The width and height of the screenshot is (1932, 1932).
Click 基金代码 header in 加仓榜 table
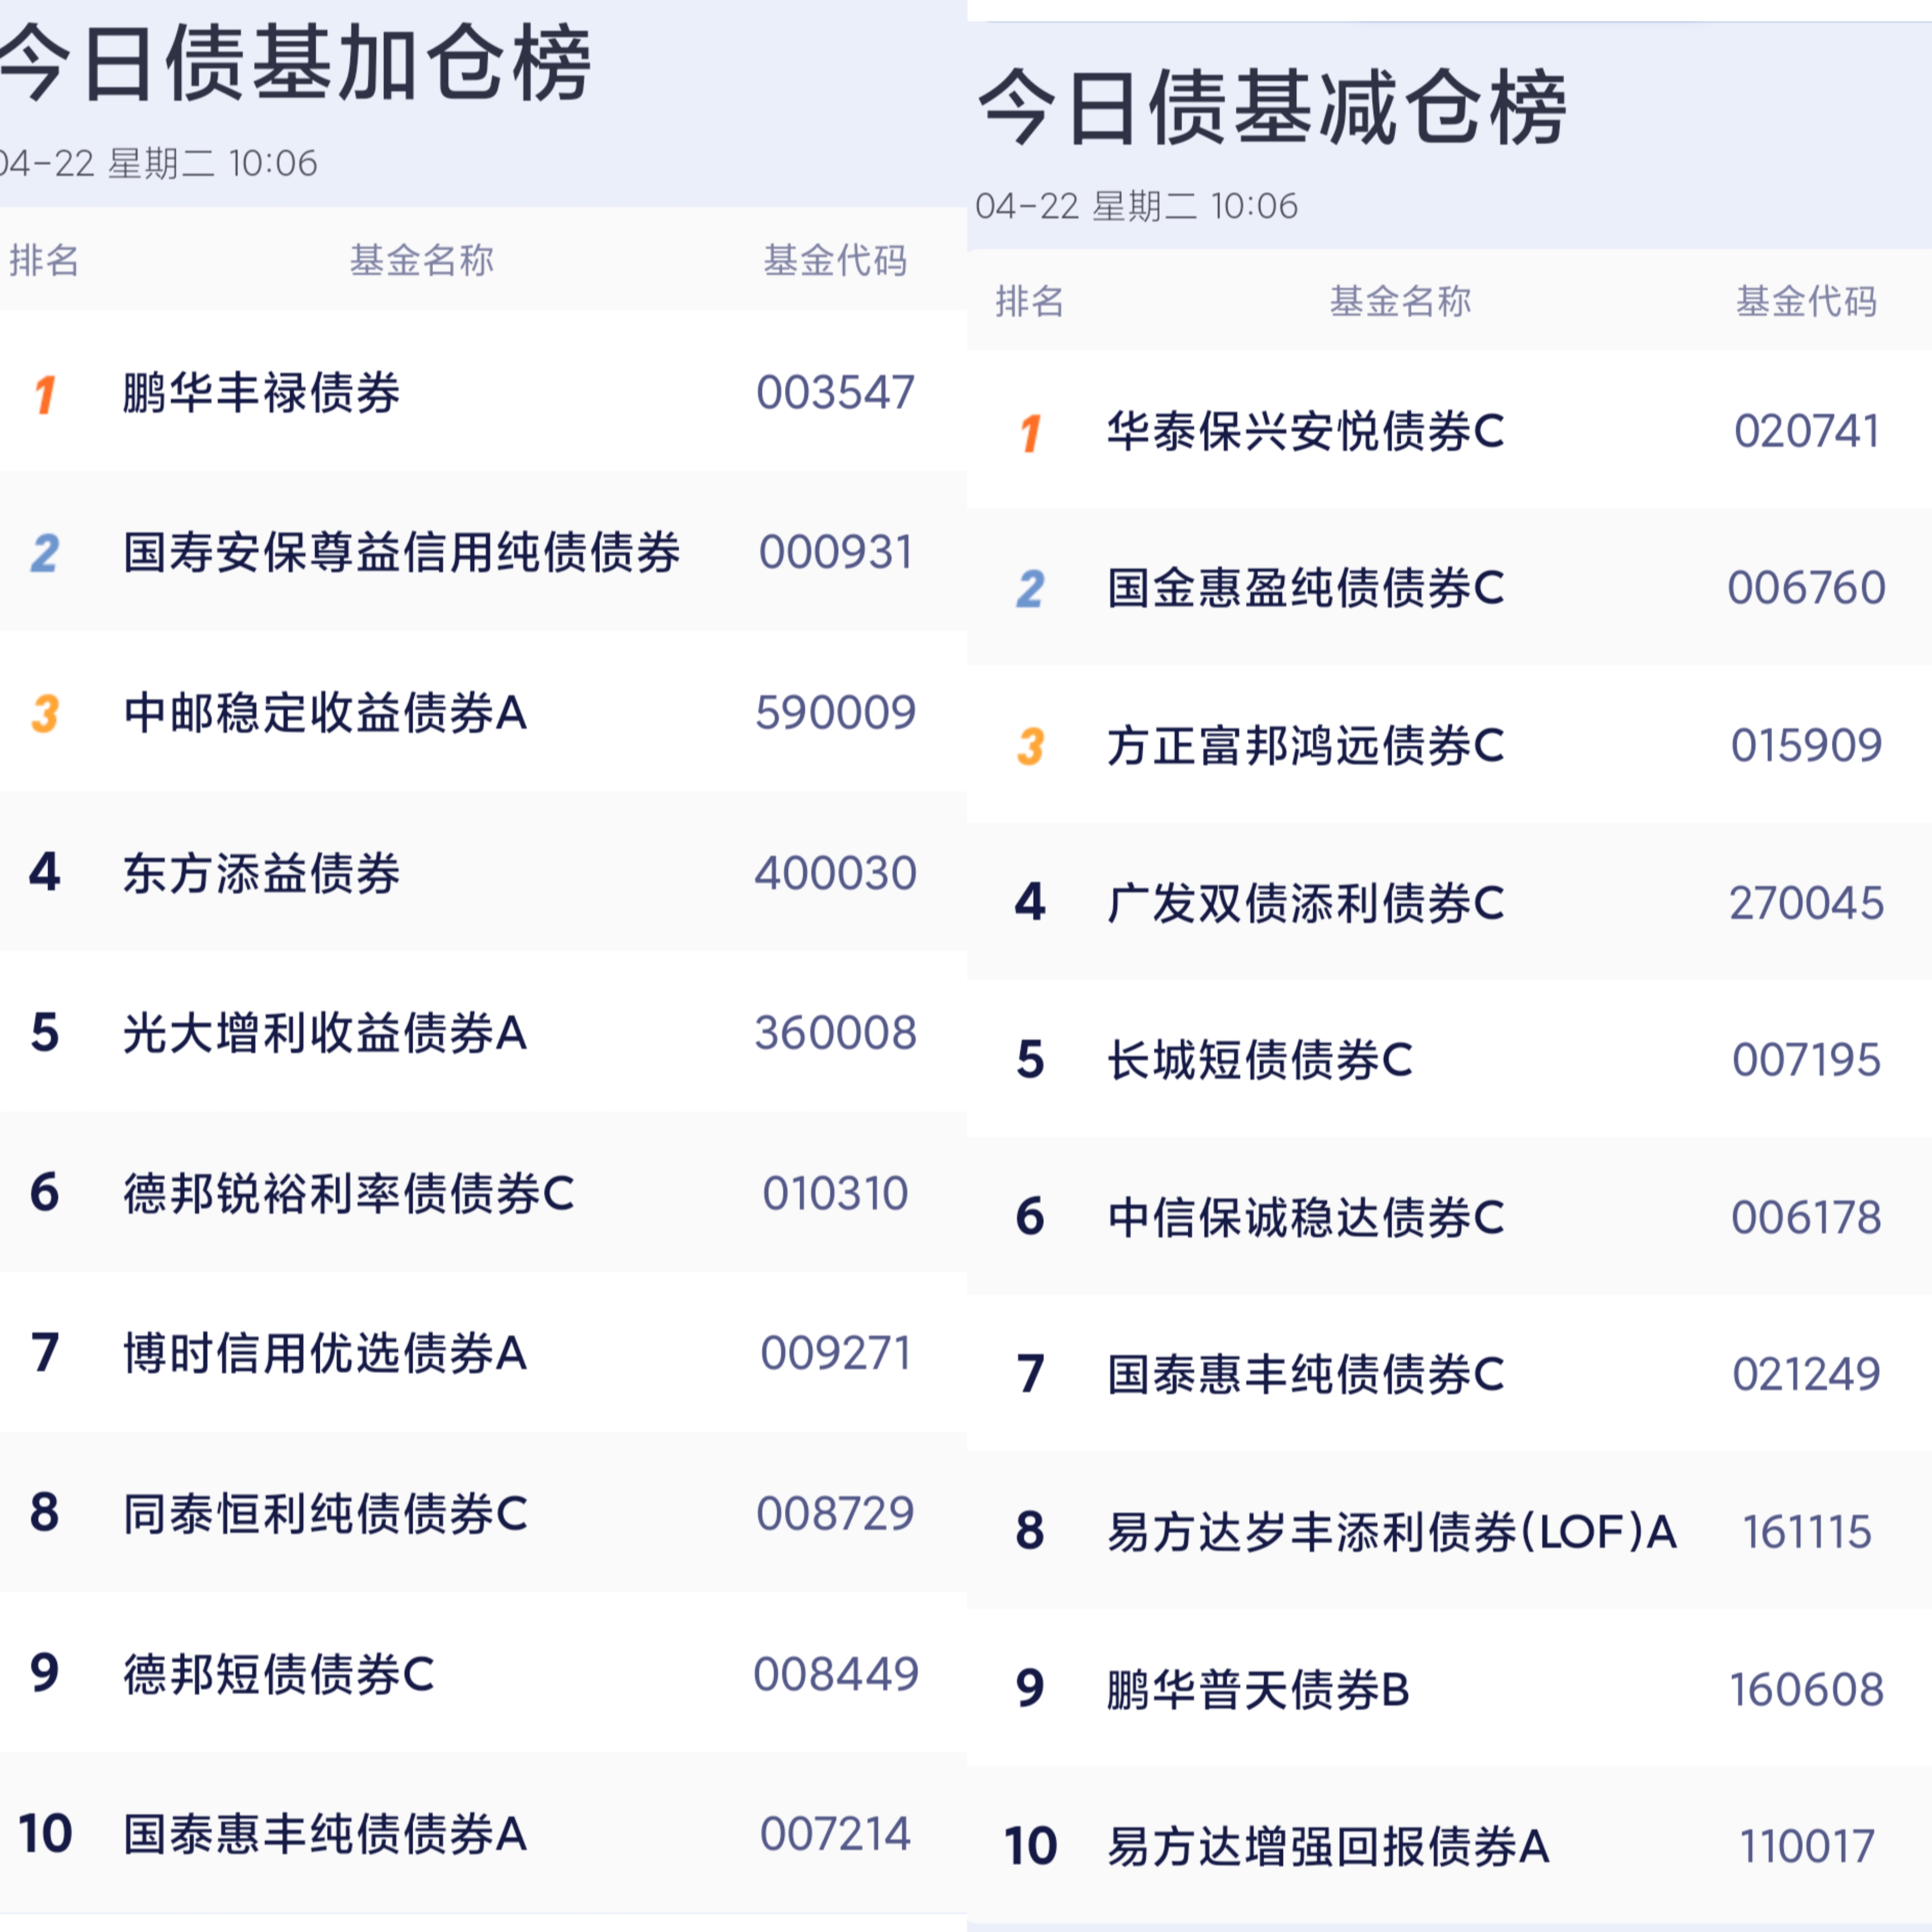pyautogui.click(x=835, y=260)
